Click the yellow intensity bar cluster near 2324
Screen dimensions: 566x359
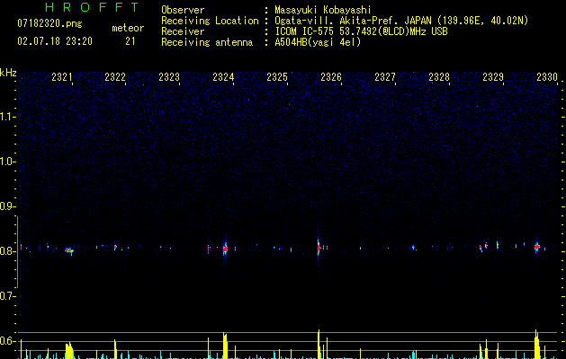coord(225,346)
